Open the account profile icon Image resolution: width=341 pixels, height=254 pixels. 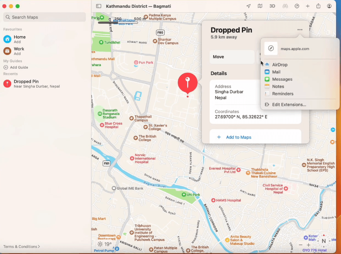(x=329, y=6)
